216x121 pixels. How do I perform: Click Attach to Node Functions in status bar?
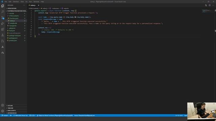click(x=55, y=116)
